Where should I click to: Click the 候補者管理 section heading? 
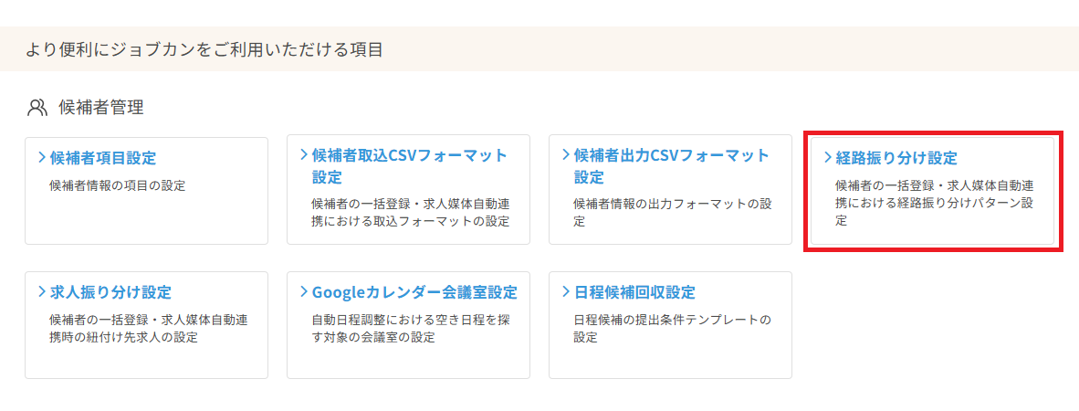101,108
